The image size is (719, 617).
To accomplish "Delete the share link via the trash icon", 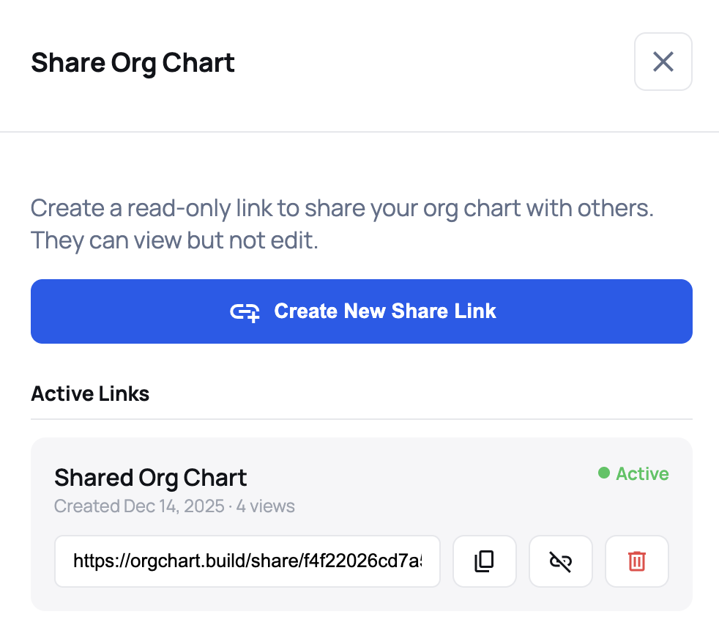I will (x=636, y=561).
